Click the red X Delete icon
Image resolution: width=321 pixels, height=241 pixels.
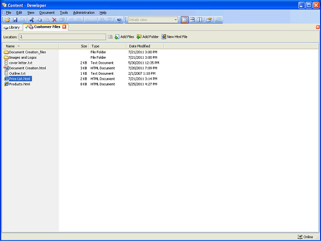[x=55, y=20]
